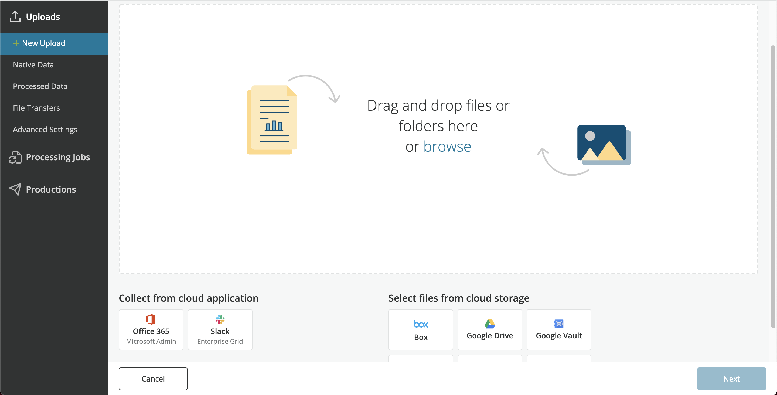
Task: Click the Cancel button
Action: [153, 378]
